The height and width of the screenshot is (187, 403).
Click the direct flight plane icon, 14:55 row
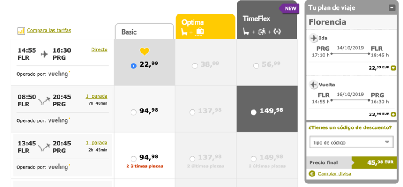44,54
